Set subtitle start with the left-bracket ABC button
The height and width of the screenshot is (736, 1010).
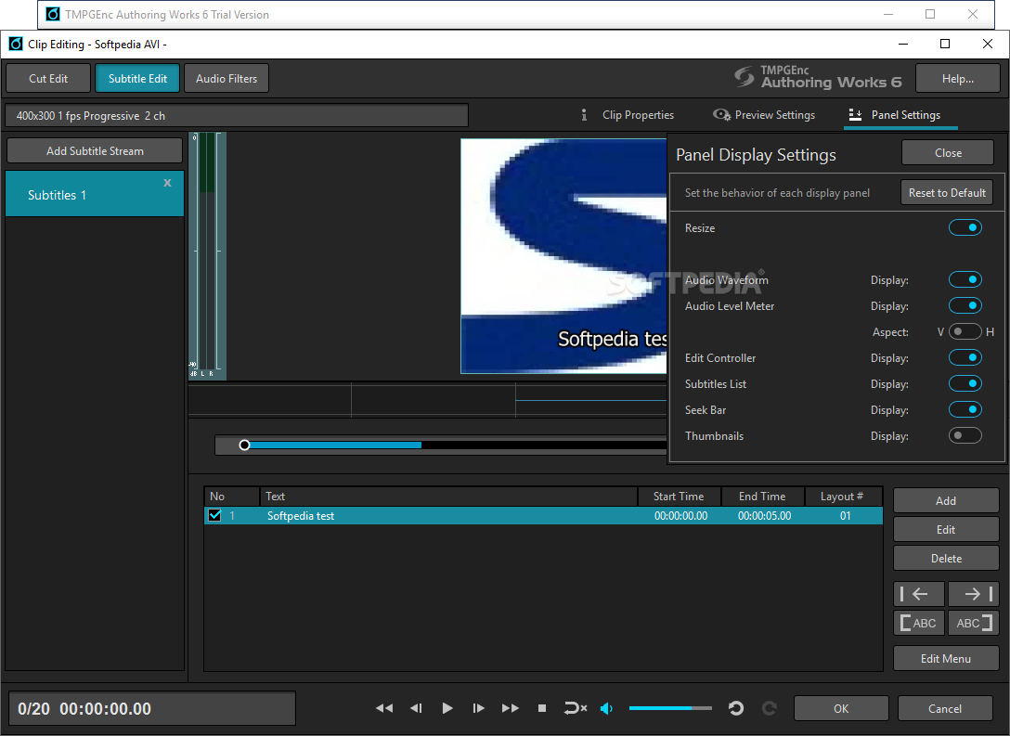click(x=919, y=623)
